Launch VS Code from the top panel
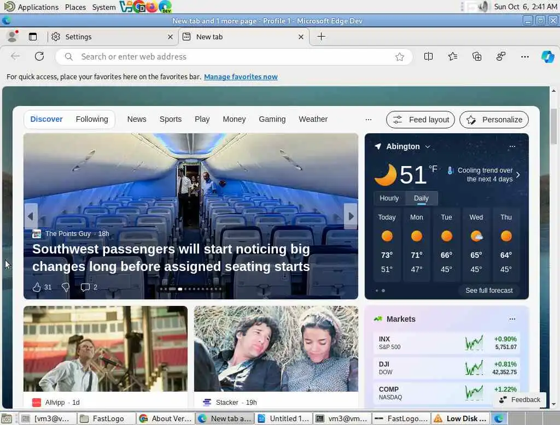The width and height of the screenshot is (560, 425). pos(125,7)
